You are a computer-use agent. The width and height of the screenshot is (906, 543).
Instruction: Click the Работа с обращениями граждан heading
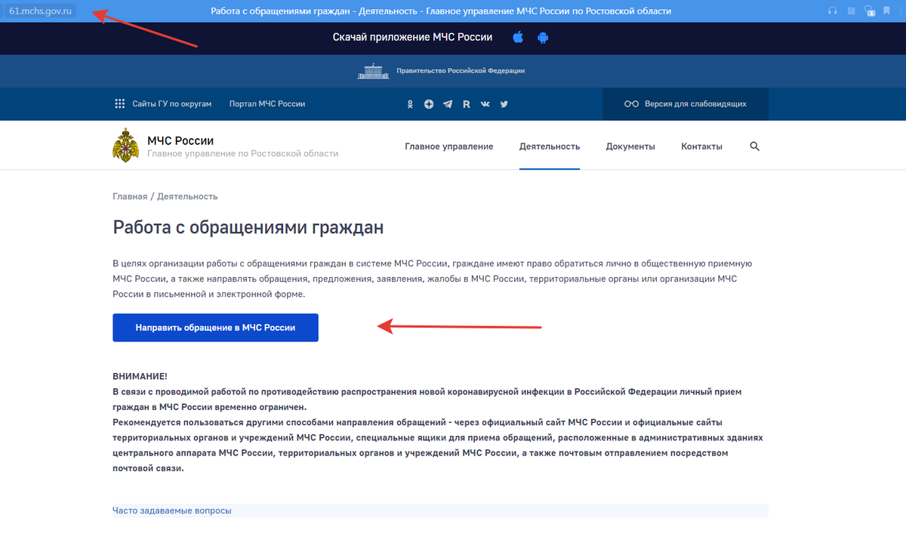248,227
